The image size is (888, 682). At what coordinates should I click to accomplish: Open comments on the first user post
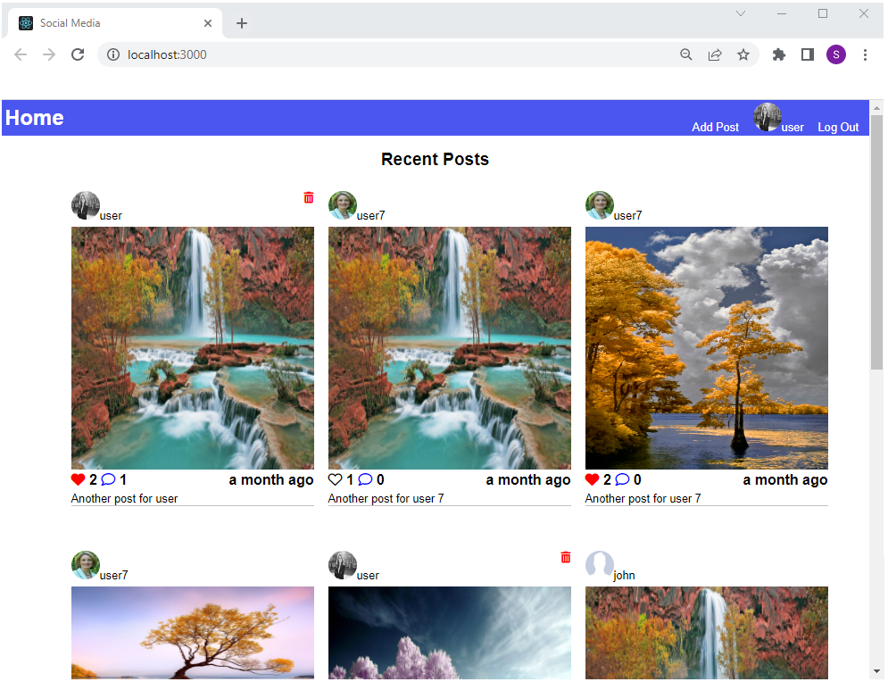(109, 479)
